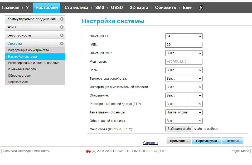
Task: Open the Справка link
Action: [151, 143]
